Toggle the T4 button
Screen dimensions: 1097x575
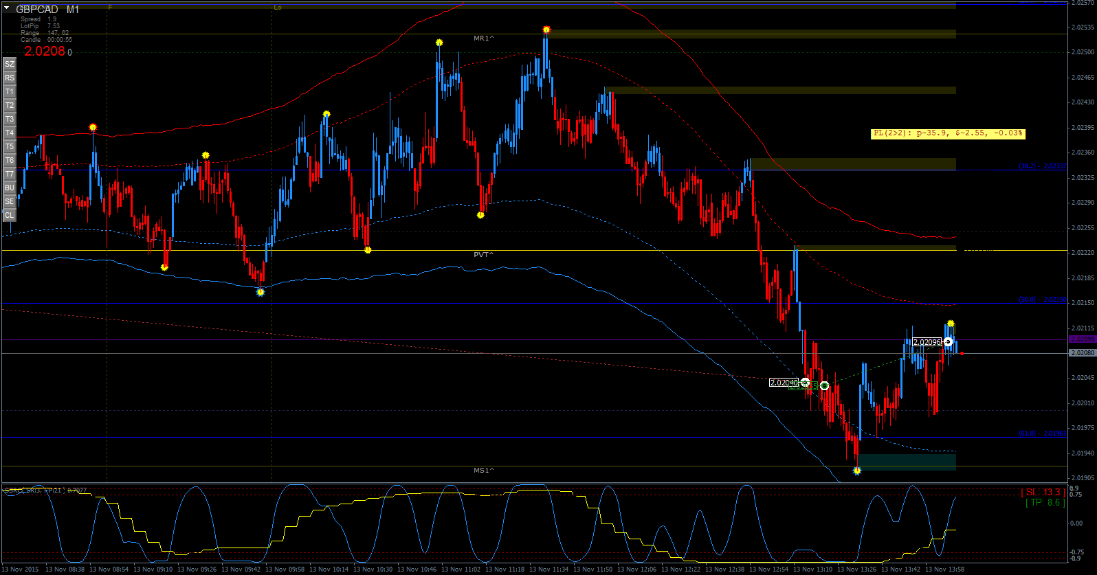pos(10,133)
